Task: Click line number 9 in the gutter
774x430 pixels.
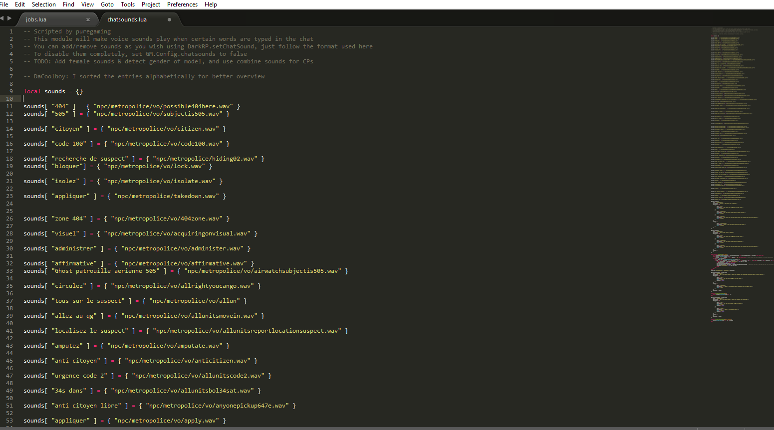Action: pos(11,91)
